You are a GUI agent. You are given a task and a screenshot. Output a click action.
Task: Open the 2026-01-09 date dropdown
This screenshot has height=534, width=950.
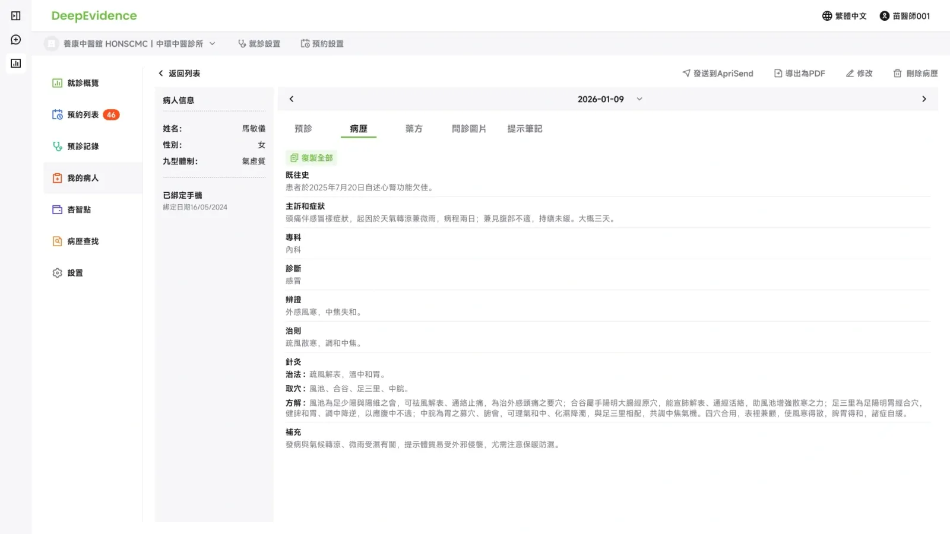coord(610,99)
